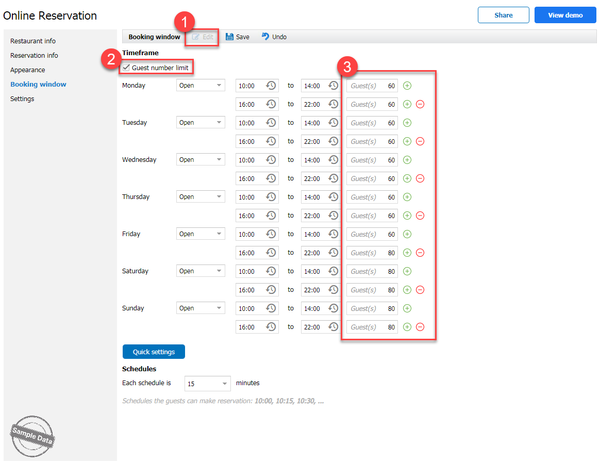Open time picker for Friday 22:00 end
600x463 pixels.
pyautogui.click(x=334, y=253)
